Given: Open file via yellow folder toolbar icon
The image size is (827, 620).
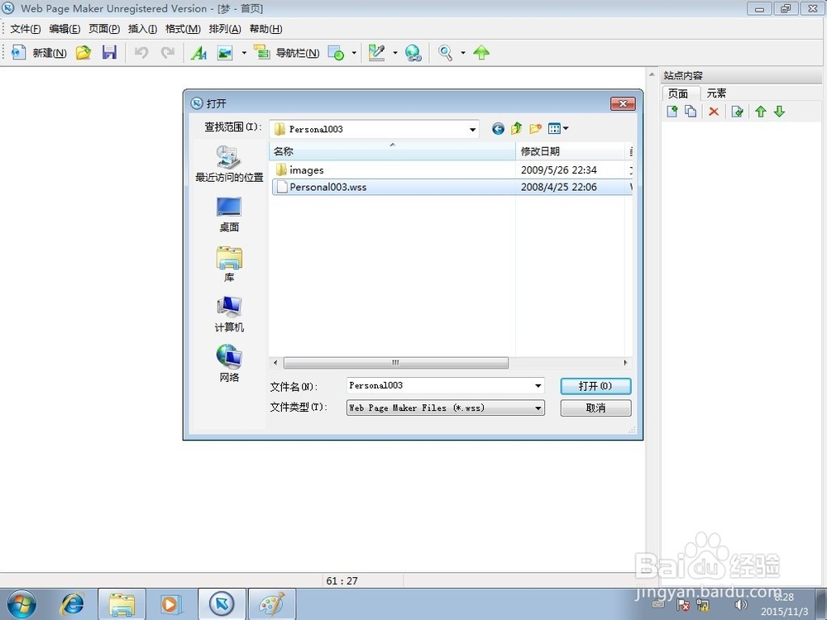Looking at the screenshot, I should coord(83,52).
